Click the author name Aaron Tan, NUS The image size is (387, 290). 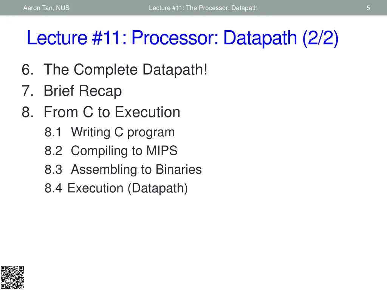pyautogui.click(x=46, y=8)
